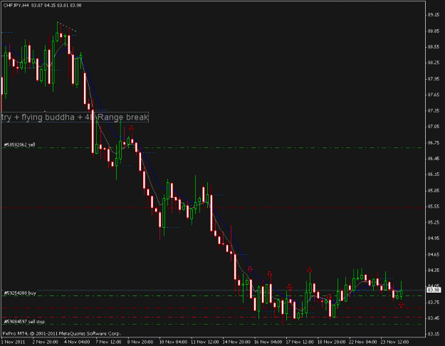445x346 pixels.
Task: Click the 83.75 price scale label
Action: click(433, 303)
